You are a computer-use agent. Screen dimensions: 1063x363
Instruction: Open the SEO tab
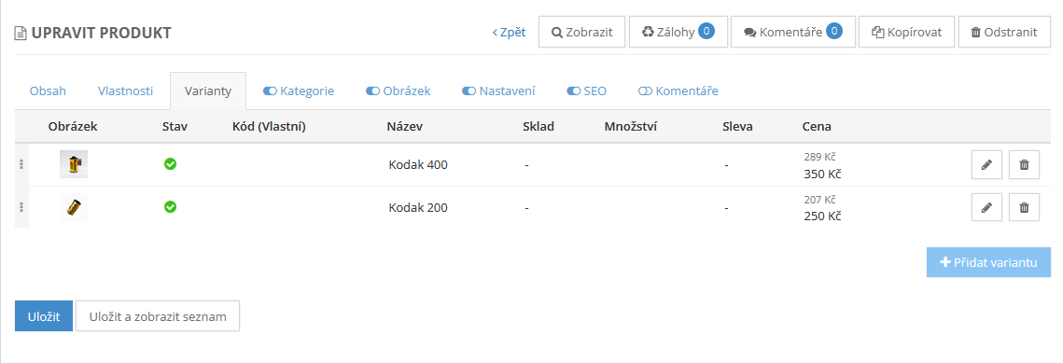[x=587, y=91]
